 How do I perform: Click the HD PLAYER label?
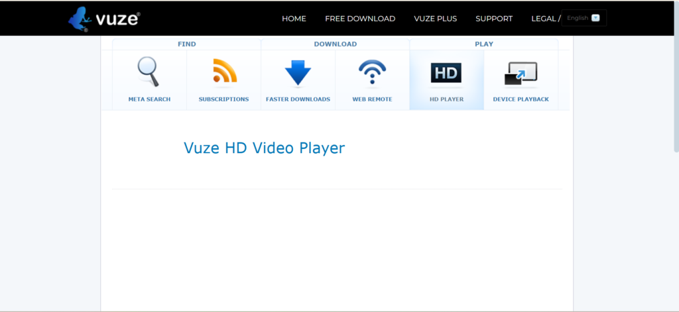[446, 99]
